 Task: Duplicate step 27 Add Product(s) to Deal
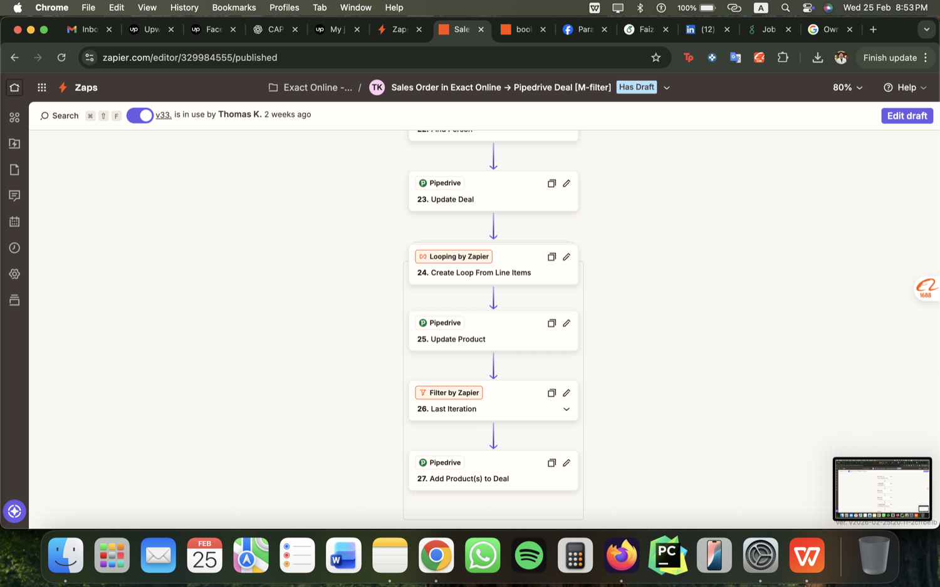(551, 463)
